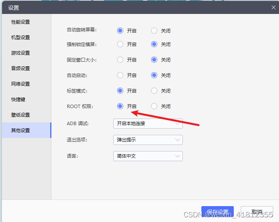Enable ROOT 权限 with the 开启 radio button
This screenshot has width=279, height=222.
(x=120, y=107)
